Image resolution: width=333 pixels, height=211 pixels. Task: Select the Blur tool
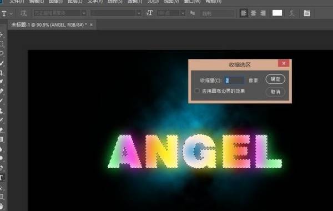pos(2,149)
